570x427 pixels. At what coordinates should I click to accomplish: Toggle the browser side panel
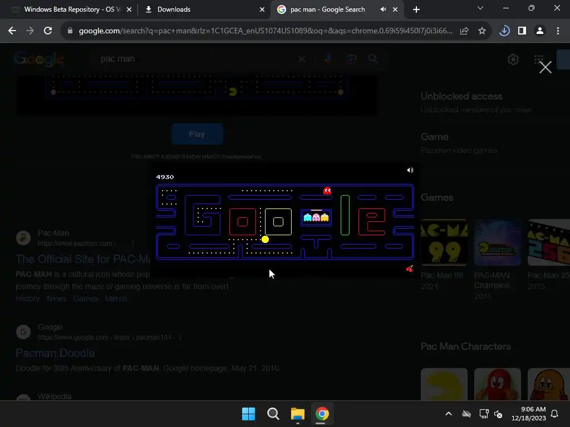pos(522,31)
